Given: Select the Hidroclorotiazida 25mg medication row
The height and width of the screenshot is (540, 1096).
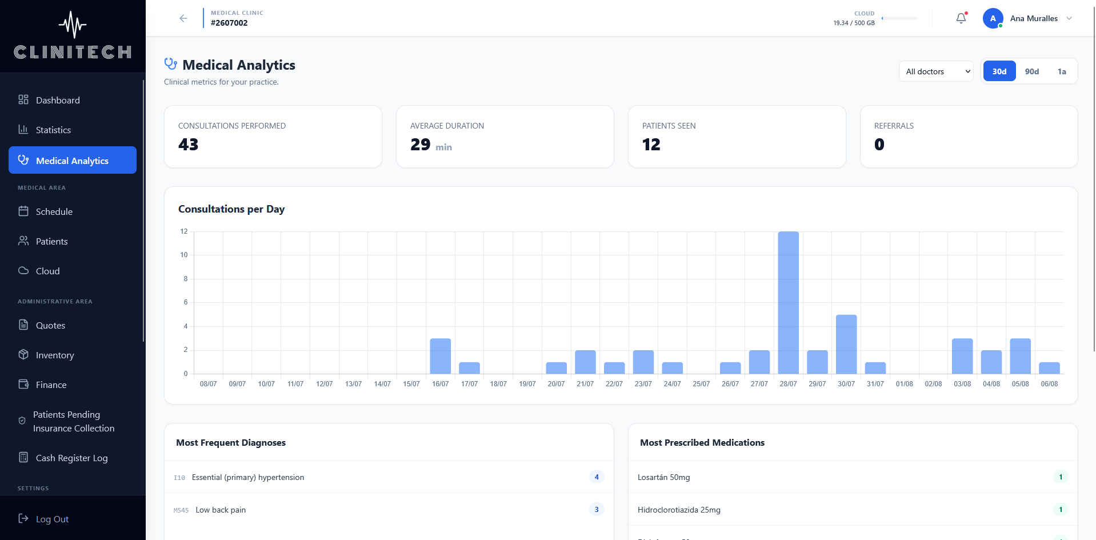Looking at the screenshot, I should point(853,510).
